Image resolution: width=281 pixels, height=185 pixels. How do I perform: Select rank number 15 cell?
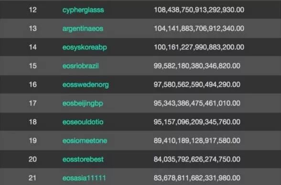point(33,66)
